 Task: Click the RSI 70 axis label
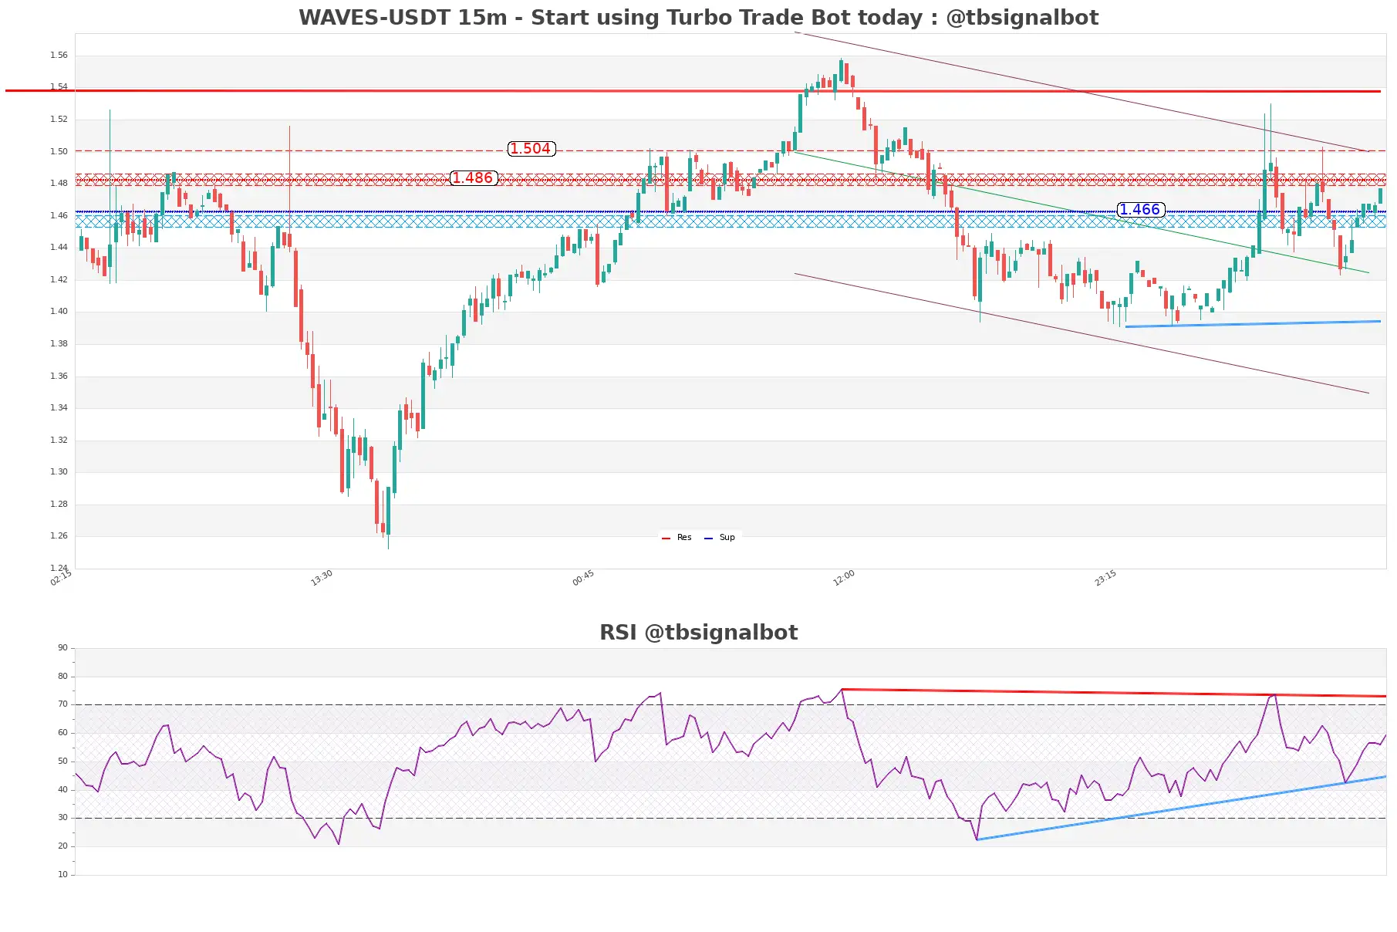[62, 704]
